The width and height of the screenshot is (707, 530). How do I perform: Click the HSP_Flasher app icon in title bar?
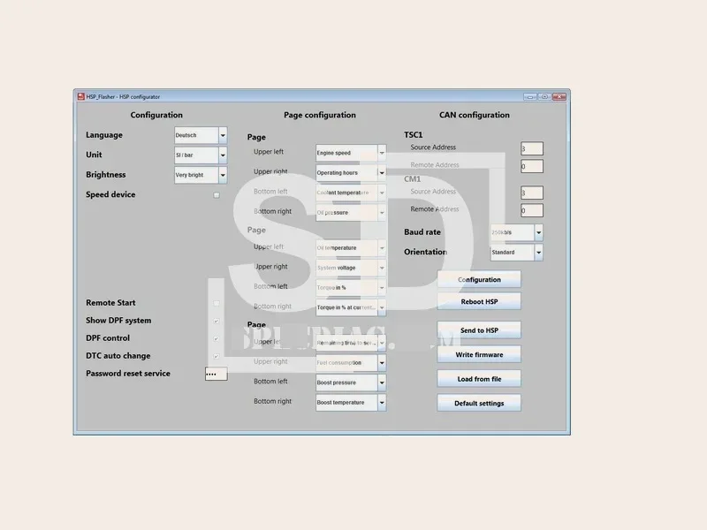tap(81, 97)
